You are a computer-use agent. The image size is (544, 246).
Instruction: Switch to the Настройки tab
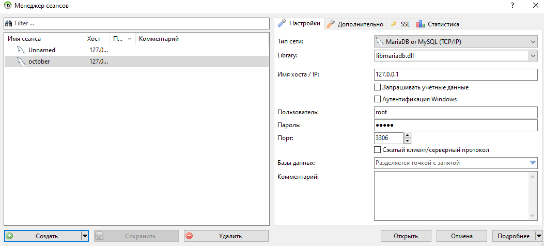(300, 23)
